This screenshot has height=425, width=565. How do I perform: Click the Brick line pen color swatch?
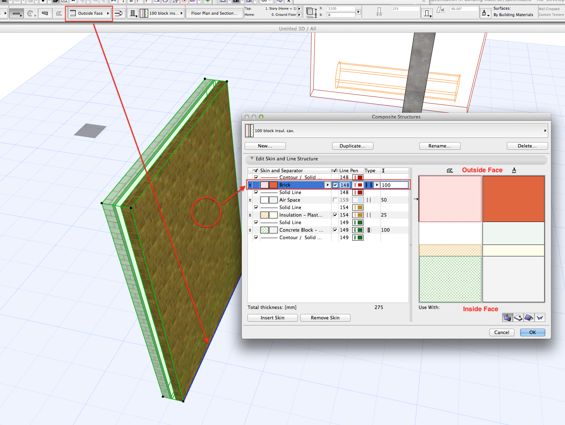[358, 185]
